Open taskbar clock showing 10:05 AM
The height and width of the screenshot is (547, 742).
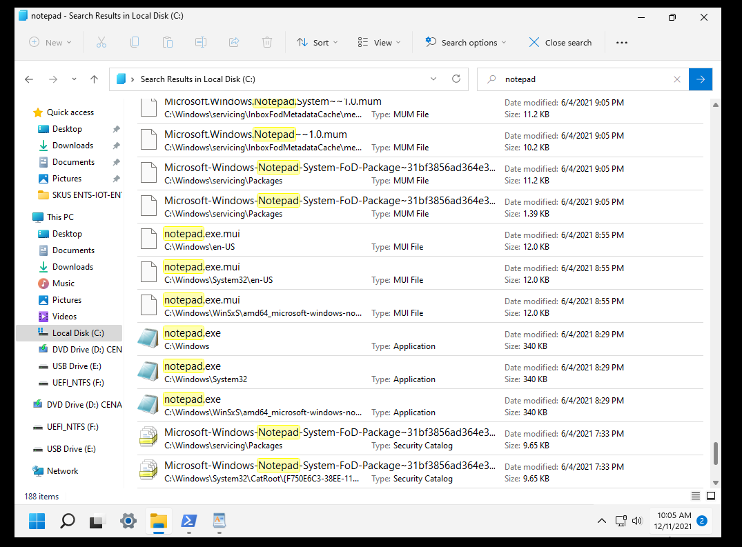coord(674,521)
